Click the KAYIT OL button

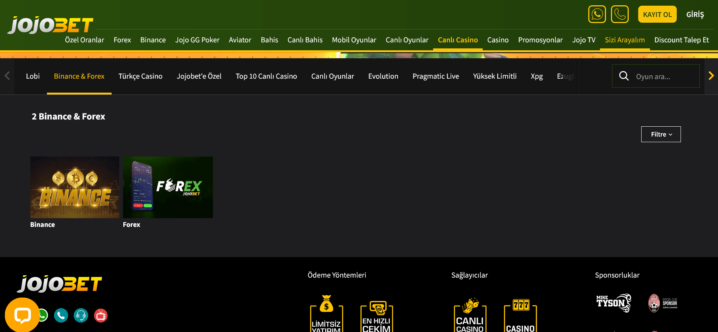[x=657, y=14]
